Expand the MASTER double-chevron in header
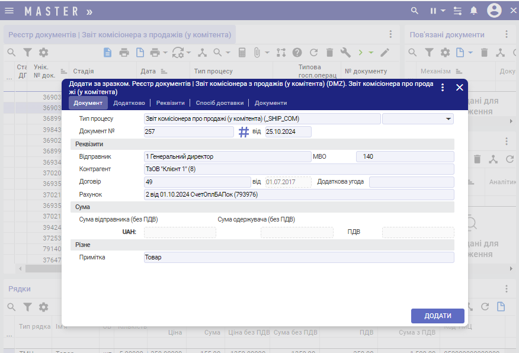519x353 pixels. point(89,11)
